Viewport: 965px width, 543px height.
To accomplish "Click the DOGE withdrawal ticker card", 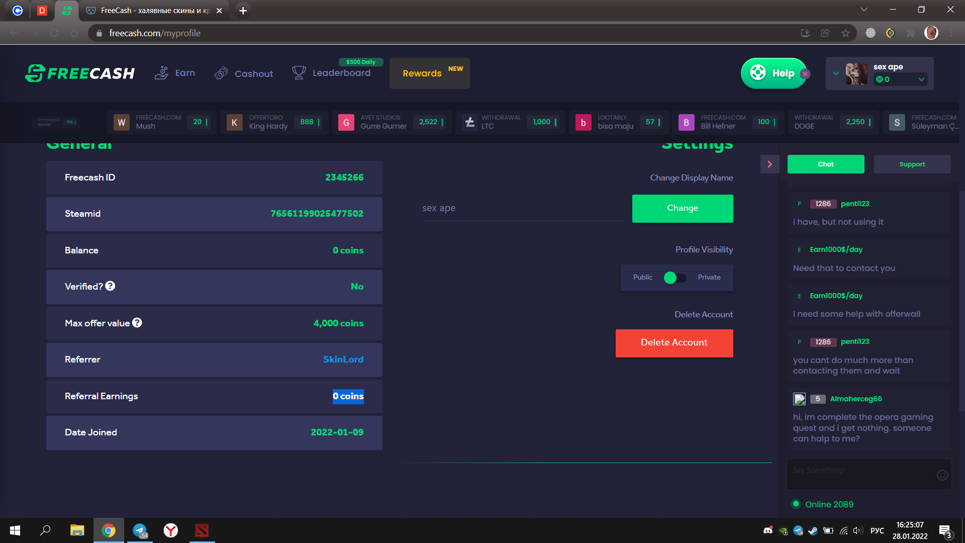I will 834,122.
